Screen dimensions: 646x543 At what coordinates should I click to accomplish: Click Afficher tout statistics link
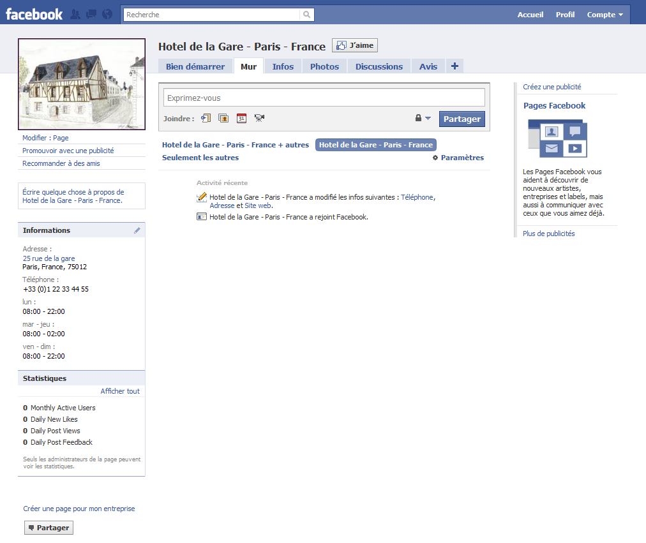pos(120,391)
